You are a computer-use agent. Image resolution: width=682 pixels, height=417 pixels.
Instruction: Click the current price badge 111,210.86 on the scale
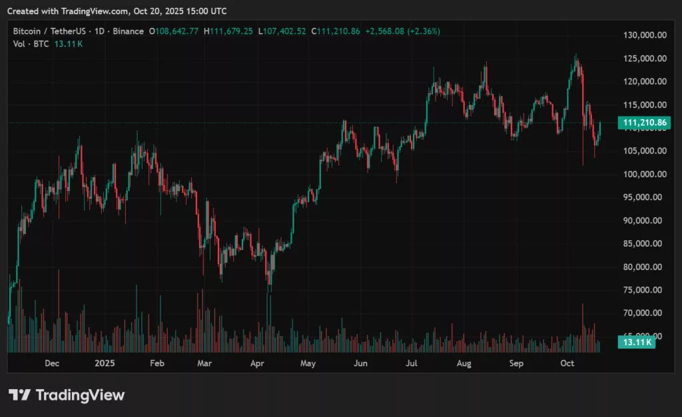643,122
